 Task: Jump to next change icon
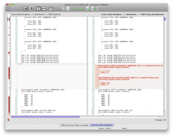(x=93, y=9)
